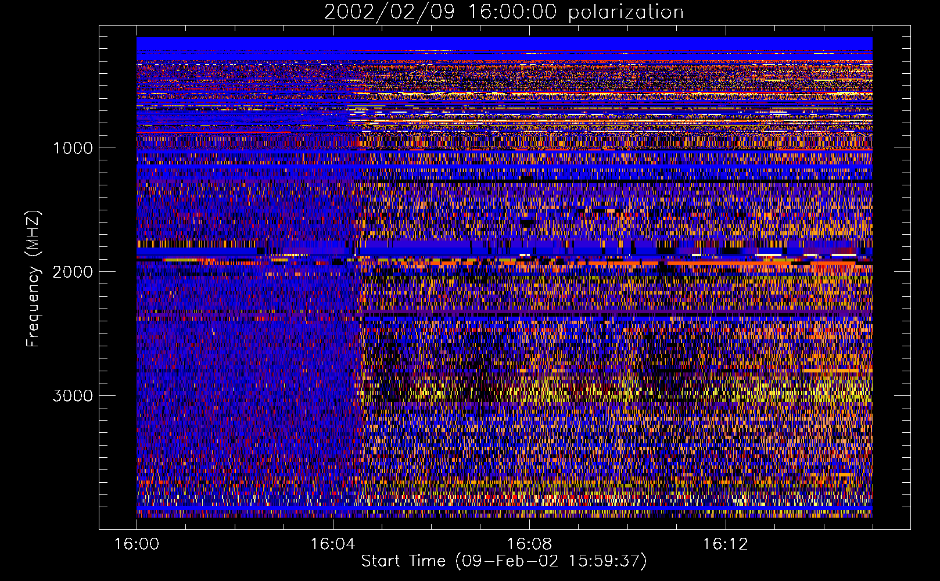Click the 'Frequency (MHZ)' axis label
The height and width of the screenshot is (581, 940).
[x=33, y=279]
